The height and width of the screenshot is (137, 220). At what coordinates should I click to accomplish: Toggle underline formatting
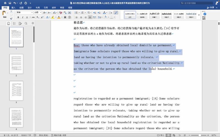[x=27, y=17]
